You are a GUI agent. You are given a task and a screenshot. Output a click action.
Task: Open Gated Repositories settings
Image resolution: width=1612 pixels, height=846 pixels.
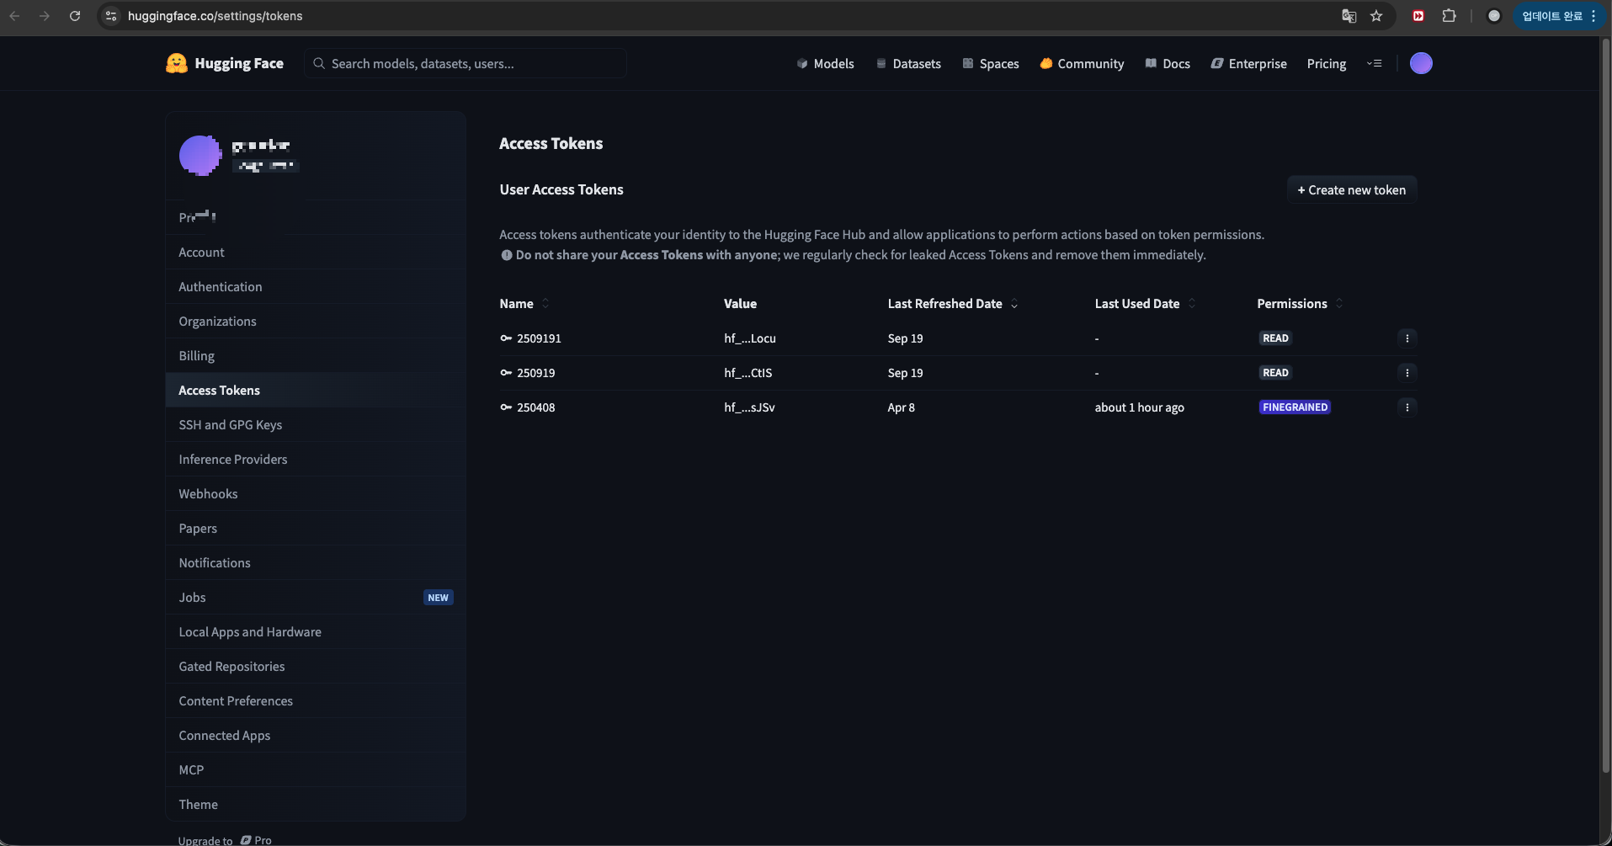316,667
